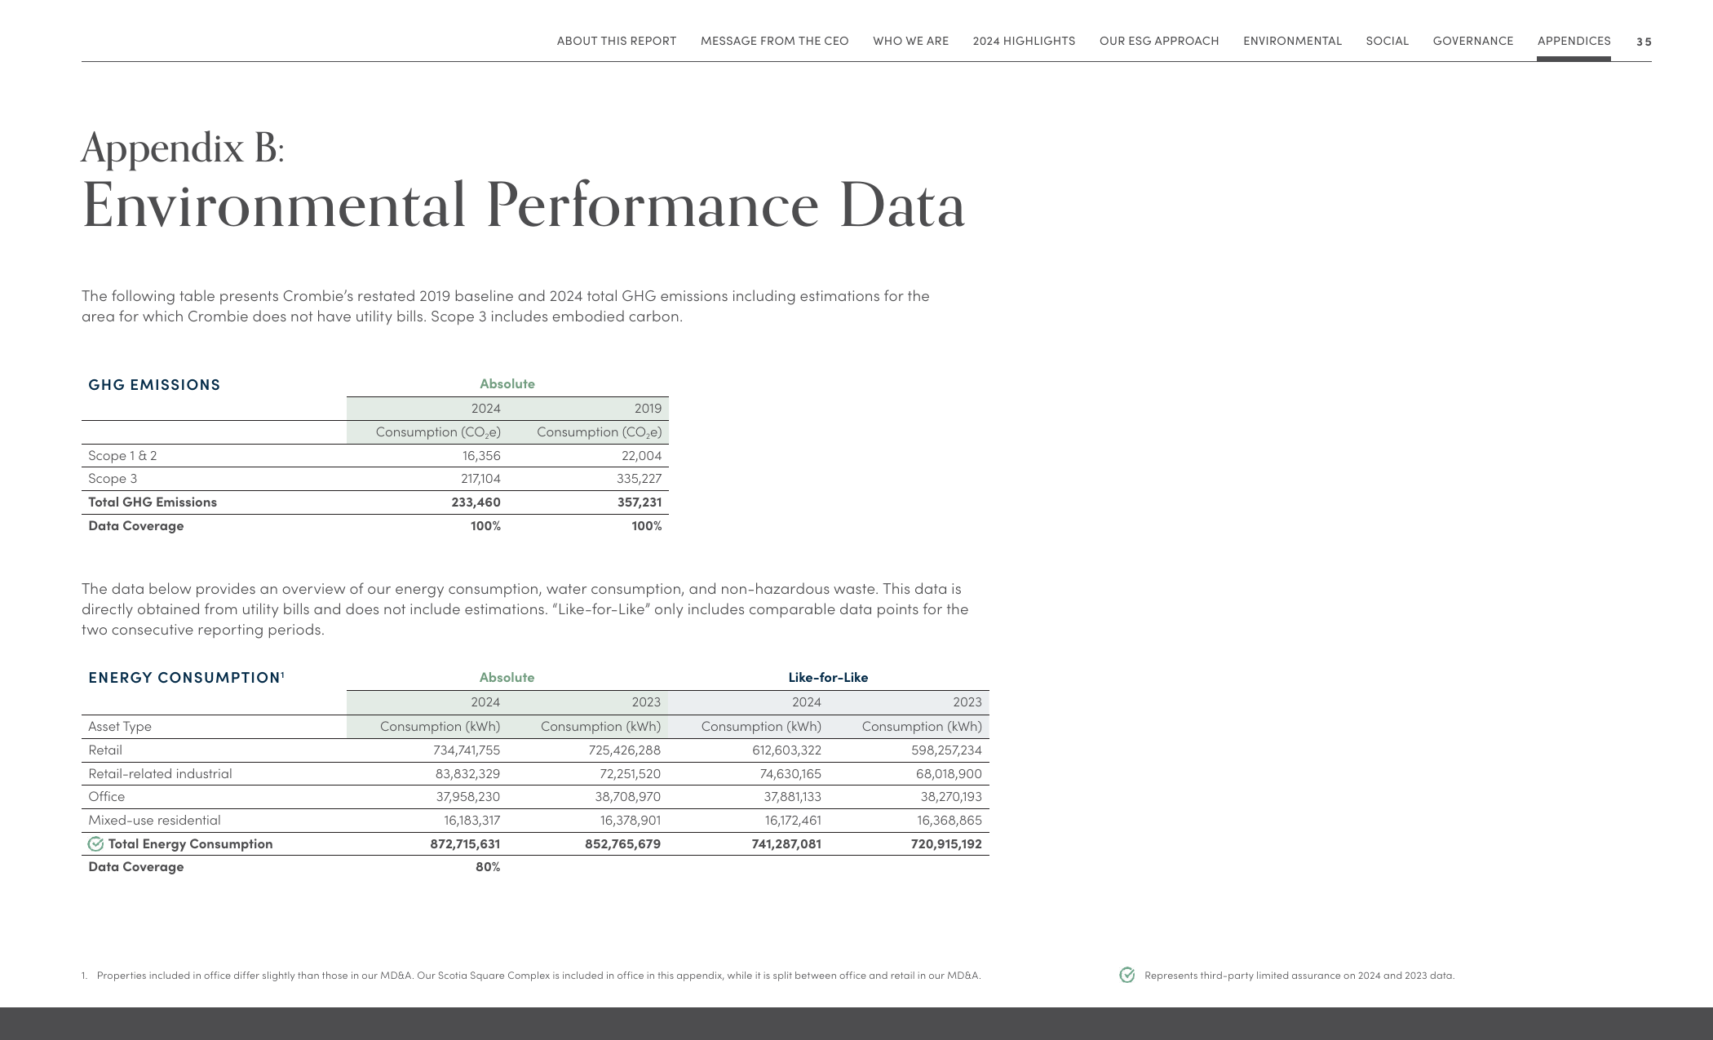Click footnote 1 about Scotia Square Complex
The image size is (1713, 1040).
pos(531,976)
